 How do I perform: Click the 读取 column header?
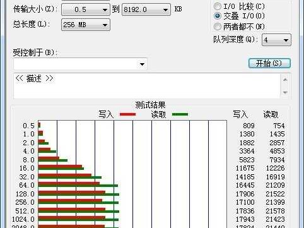click(x=271, y=114)
